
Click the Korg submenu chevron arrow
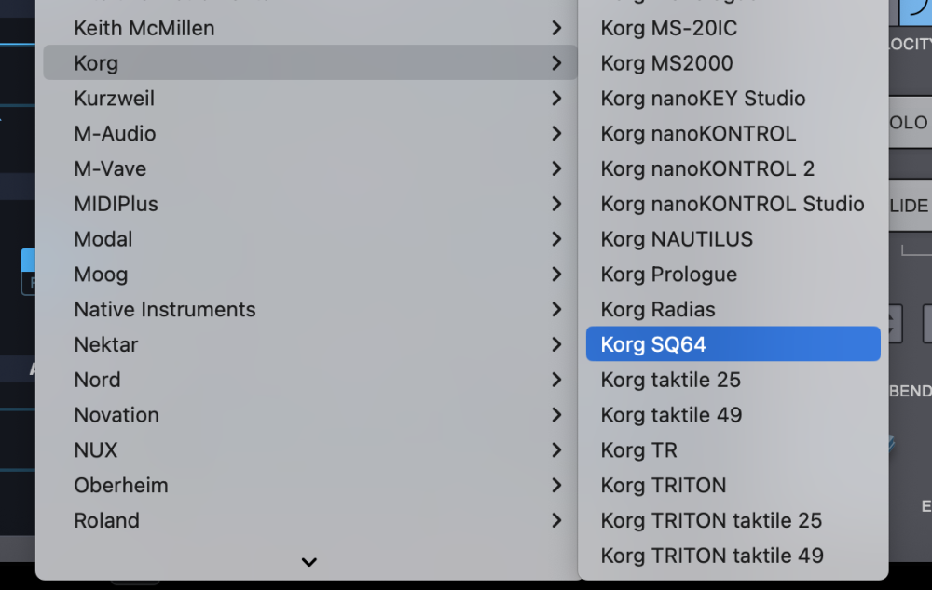click(556, 63)
